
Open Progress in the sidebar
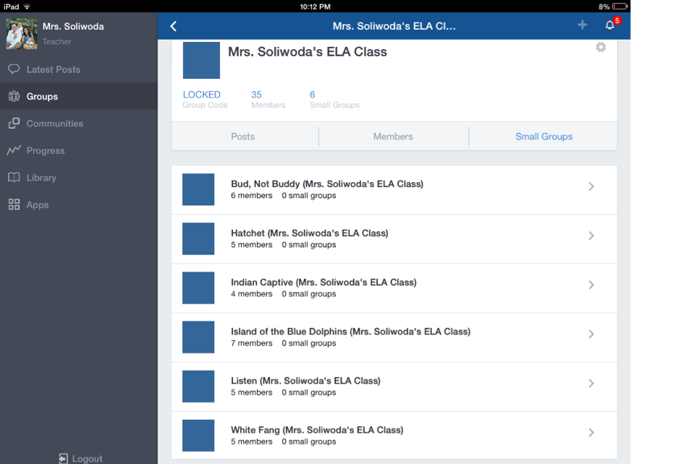coord(45,150)
